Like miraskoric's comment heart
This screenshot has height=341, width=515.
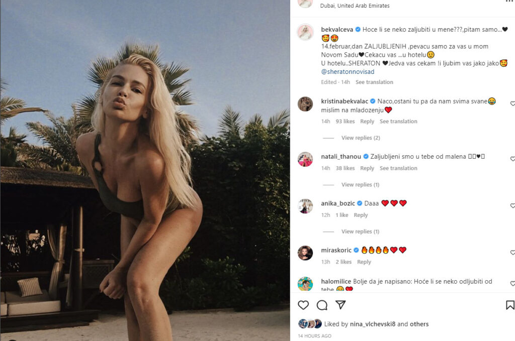tap(512, 253)
